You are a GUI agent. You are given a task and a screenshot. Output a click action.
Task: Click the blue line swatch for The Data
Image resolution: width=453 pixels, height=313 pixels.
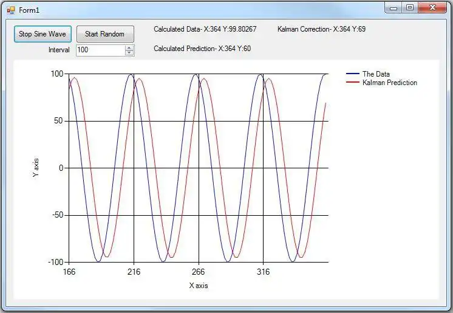point(352,74)
